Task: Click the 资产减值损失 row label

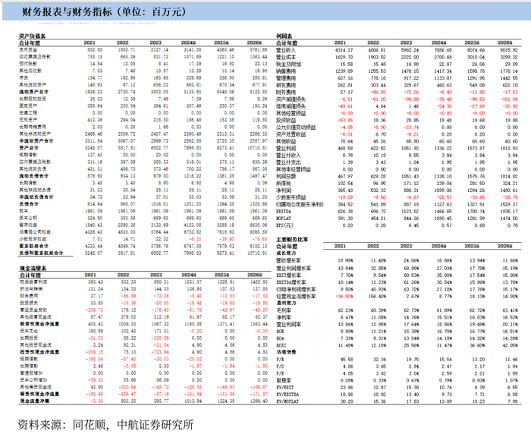Action: 291,99
